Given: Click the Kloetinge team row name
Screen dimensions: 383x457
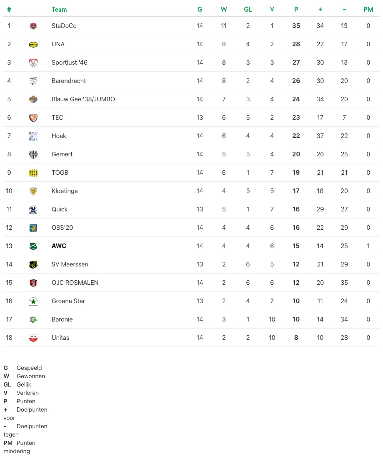Looking at the screenshot, I should (65, 191).
